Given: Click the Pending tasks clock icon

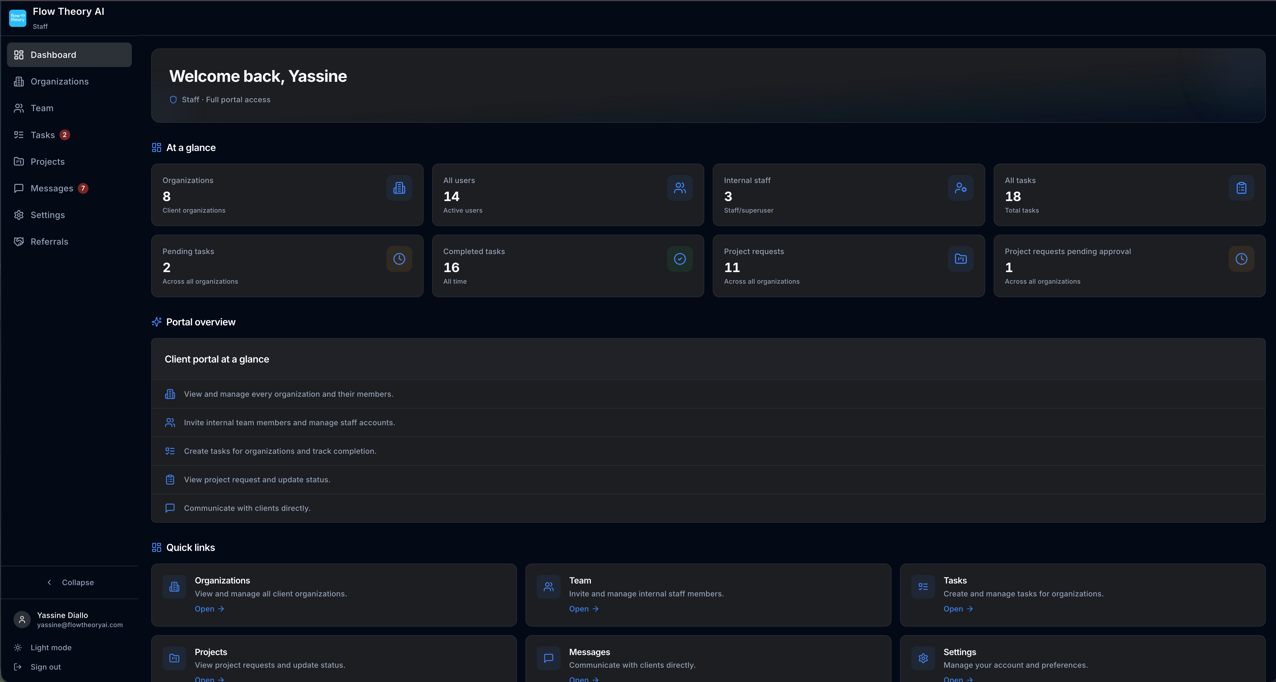Looking at the screenshot, I should point(399,259).
